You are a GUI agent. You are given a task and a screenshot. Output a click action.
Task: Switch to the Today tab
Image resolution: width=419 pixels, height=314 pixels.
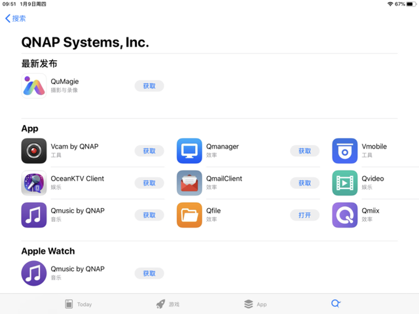point(78,304)
